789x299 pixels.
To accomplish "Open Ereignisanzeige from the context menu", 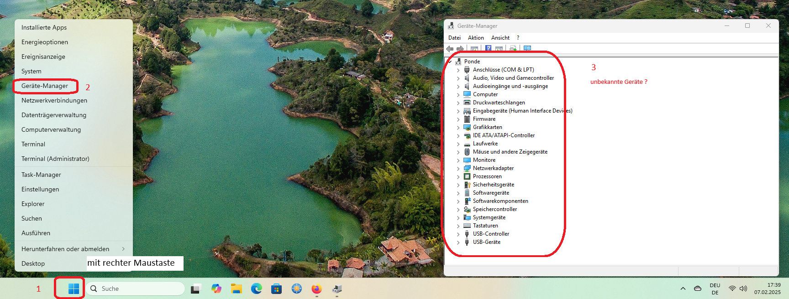I will coord(74,57).
